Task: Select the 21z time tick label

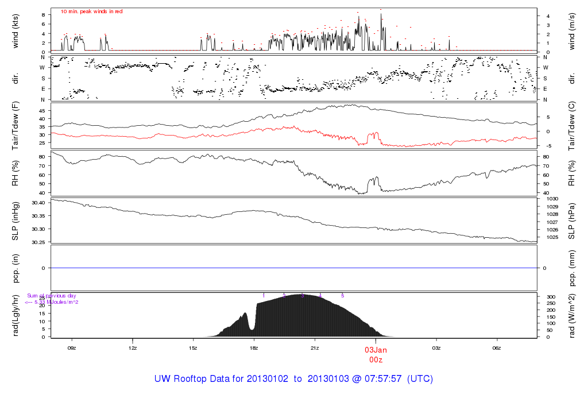Action: click(315, 348)
